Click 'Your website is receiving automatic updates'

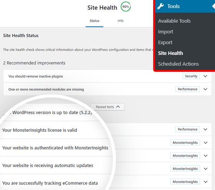(x=48, y=165)
